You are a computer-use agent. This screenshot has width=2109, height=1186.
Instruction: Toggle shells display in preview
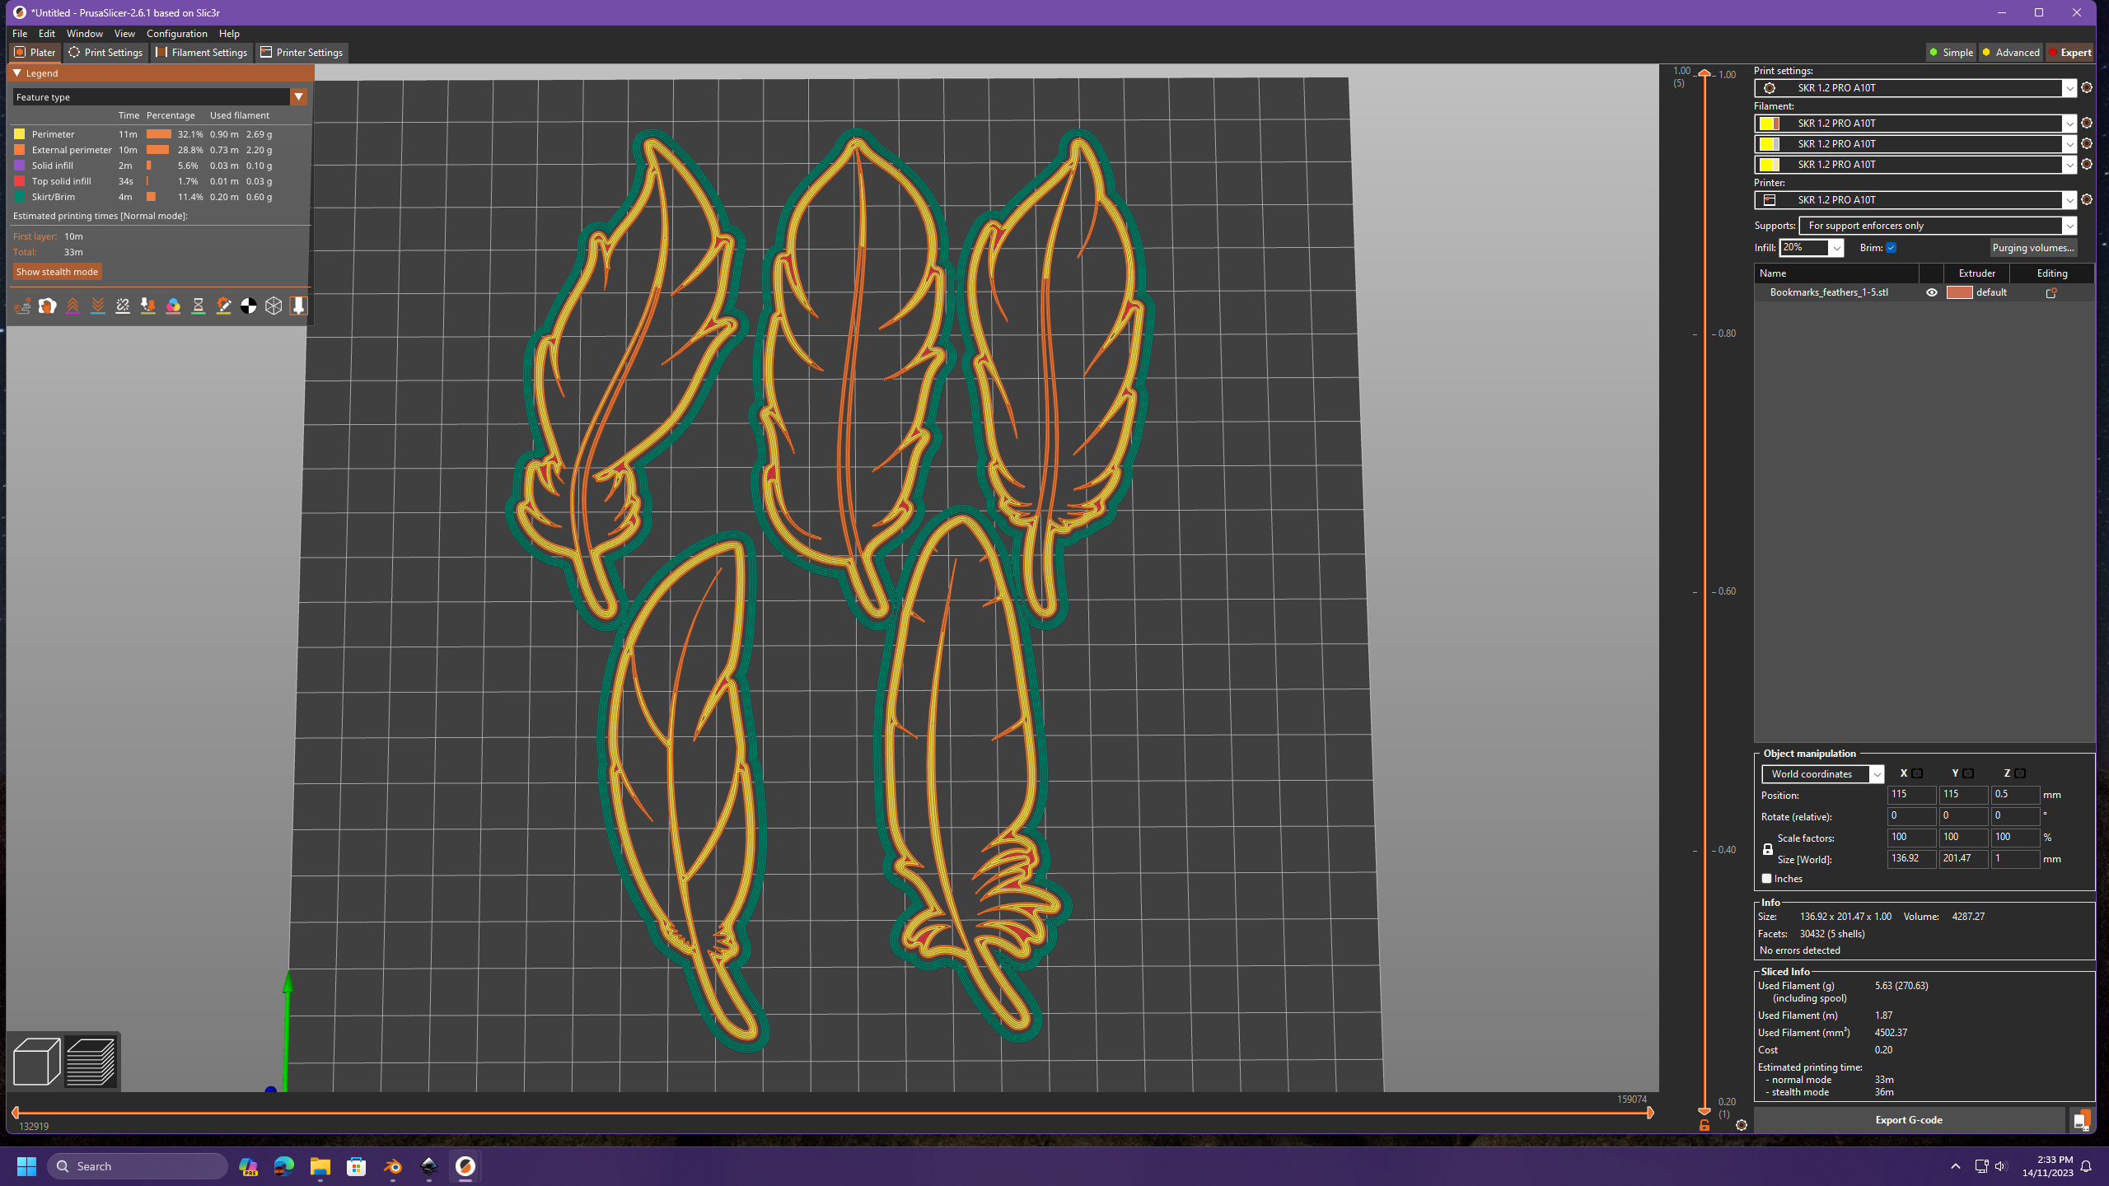[274, 306]
